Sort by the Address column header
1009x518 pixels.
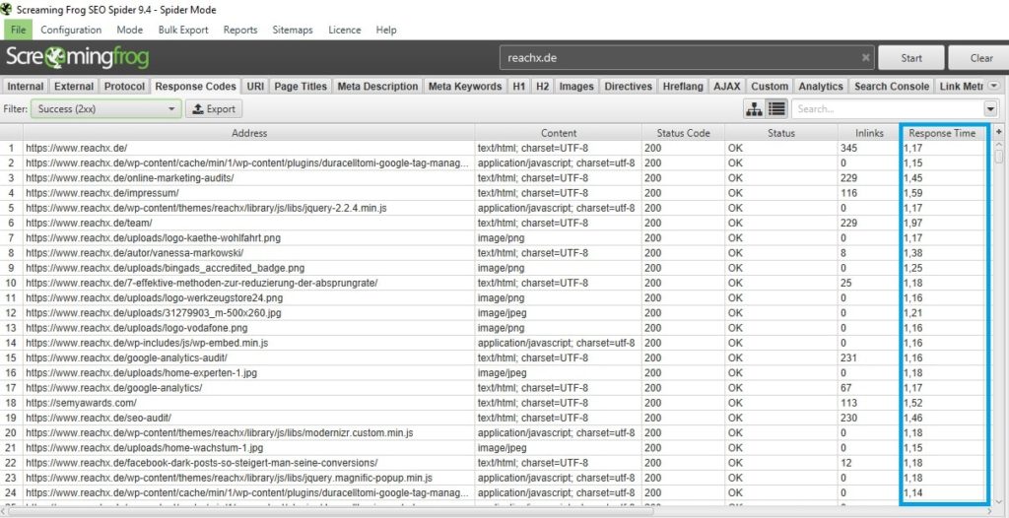pos(249,133)
